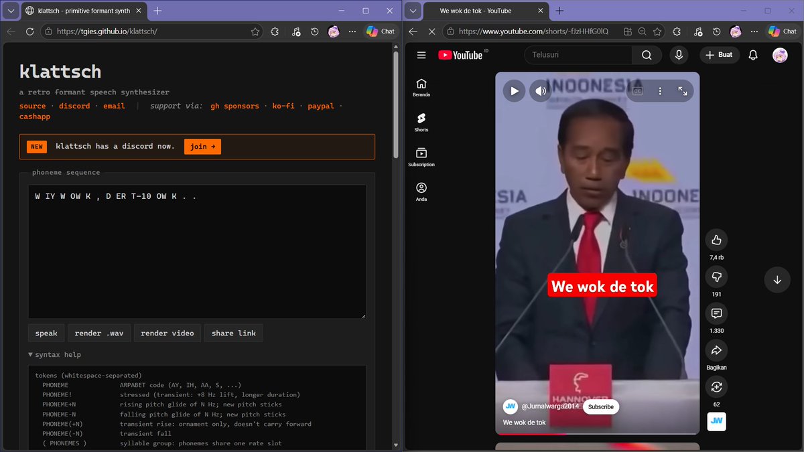Expand tab actions menu in klattsch window
The height and width of the screenshot is (452, 804).
[10, 11]
